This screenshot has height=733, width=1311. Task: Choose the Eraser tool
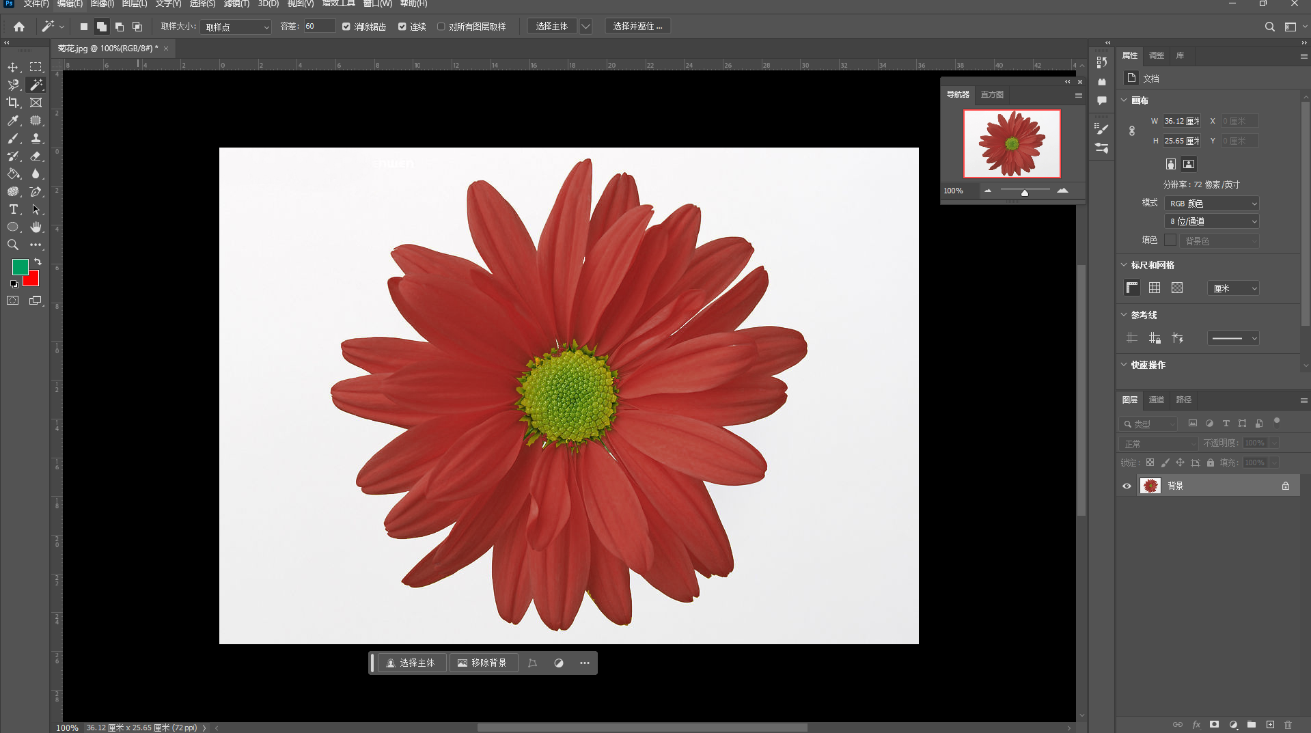tap(36, 156)
